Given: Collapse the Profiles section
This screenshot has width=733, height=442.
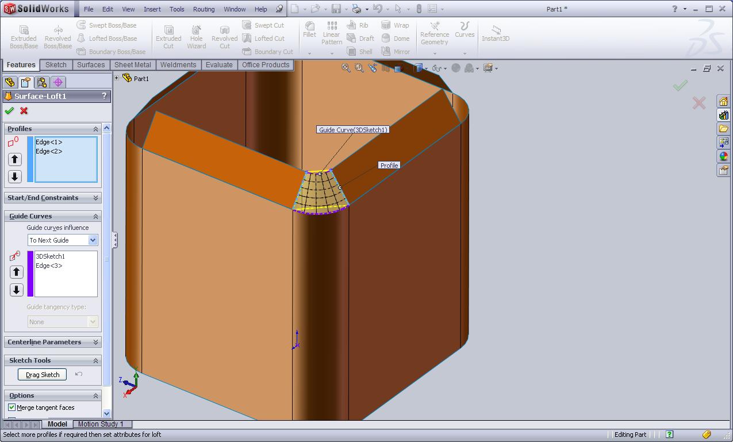Looking at the screenshot, I should (96, 129).
